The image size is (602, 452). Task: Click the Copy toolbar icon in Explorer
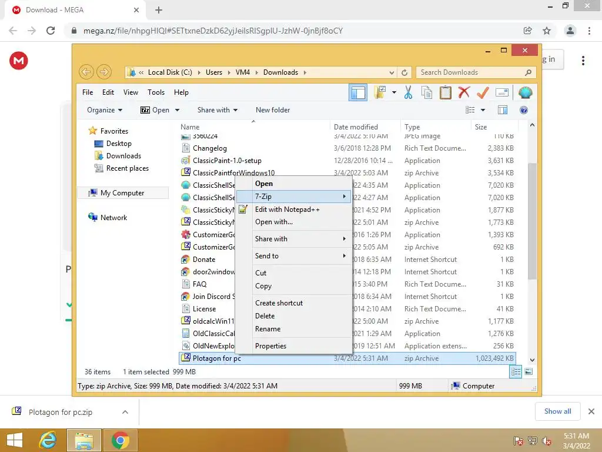tap(427, 92)
